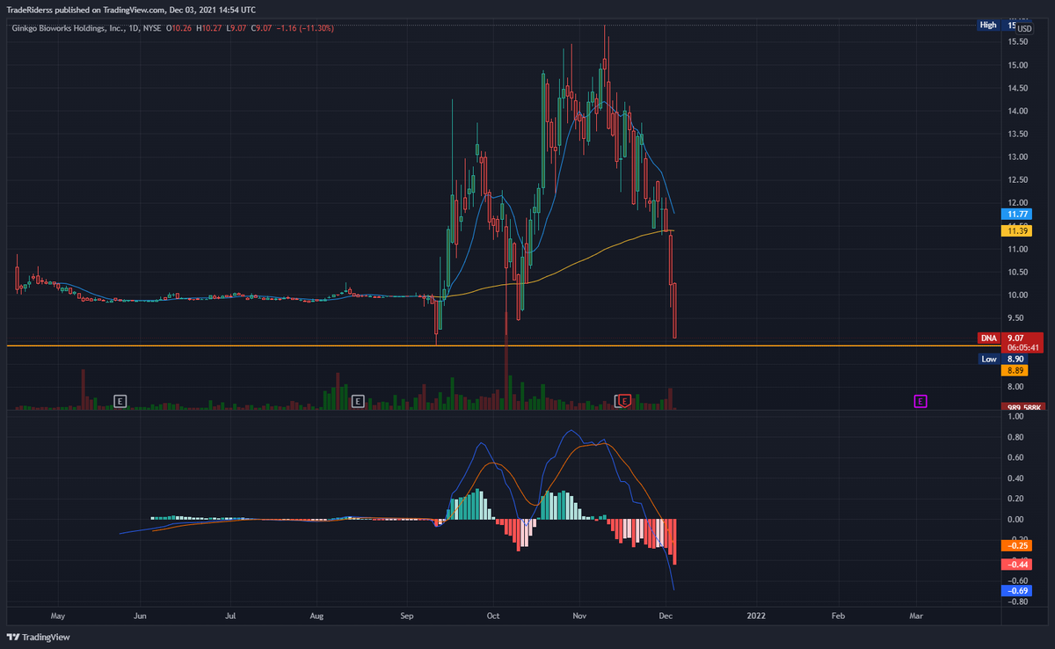
Task: Click the Sep label on time axis
Action: pyautogui.click(x=407, y=616)
